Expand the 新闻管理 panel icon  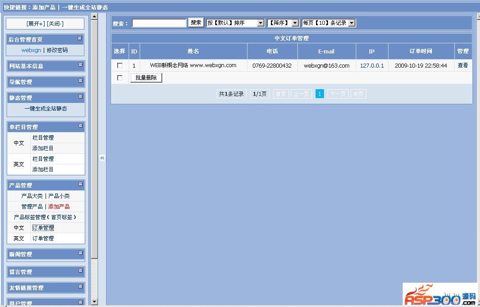pyautogui.click(x=80, y=253)
